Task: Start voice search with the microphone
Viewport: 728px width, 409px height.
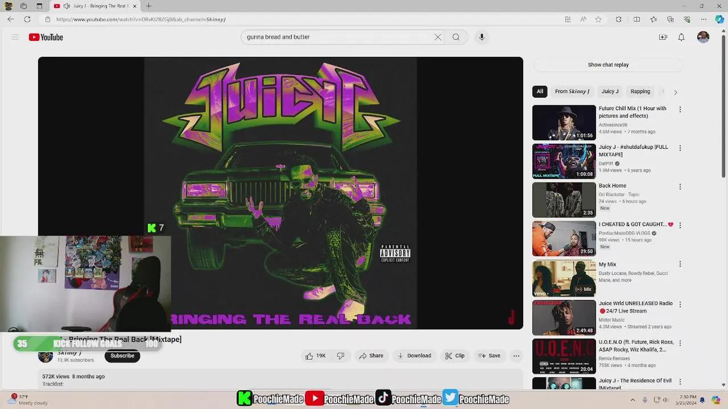Action: 482,37
